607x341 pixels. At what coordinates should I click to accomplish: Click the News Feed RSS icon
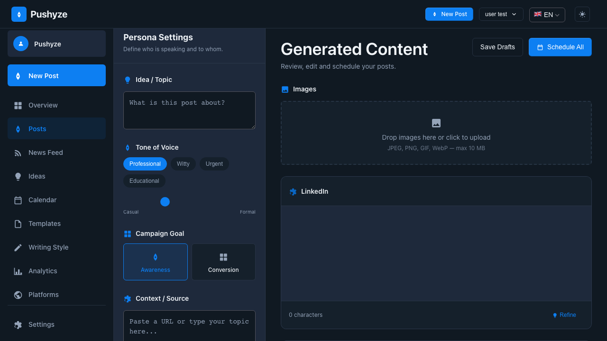[x=18, y=153]
